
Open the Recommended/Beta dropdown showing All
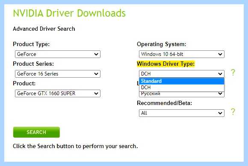point(182,113)
